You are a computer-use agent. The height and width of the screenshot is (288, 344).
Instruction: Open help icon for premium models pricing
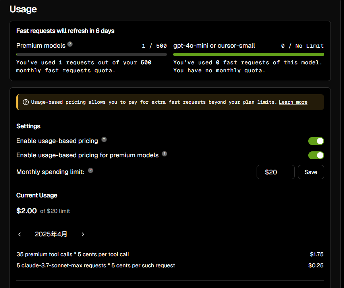coord(164,154)
